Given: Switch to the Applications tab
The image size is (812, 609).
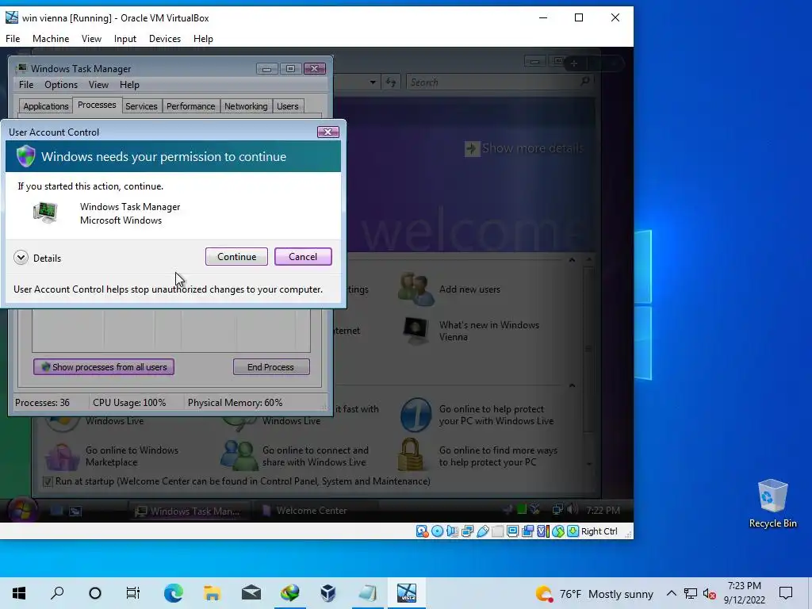Looking at the screenshot, I should tap(45, 106).
